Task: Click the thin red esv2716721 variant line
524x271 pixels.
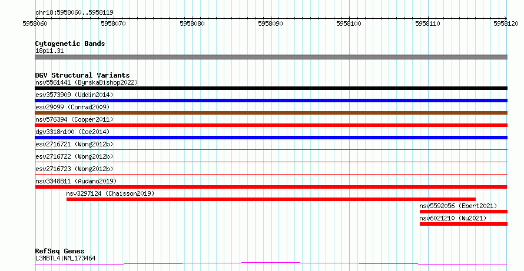Action: click(271, 149)
